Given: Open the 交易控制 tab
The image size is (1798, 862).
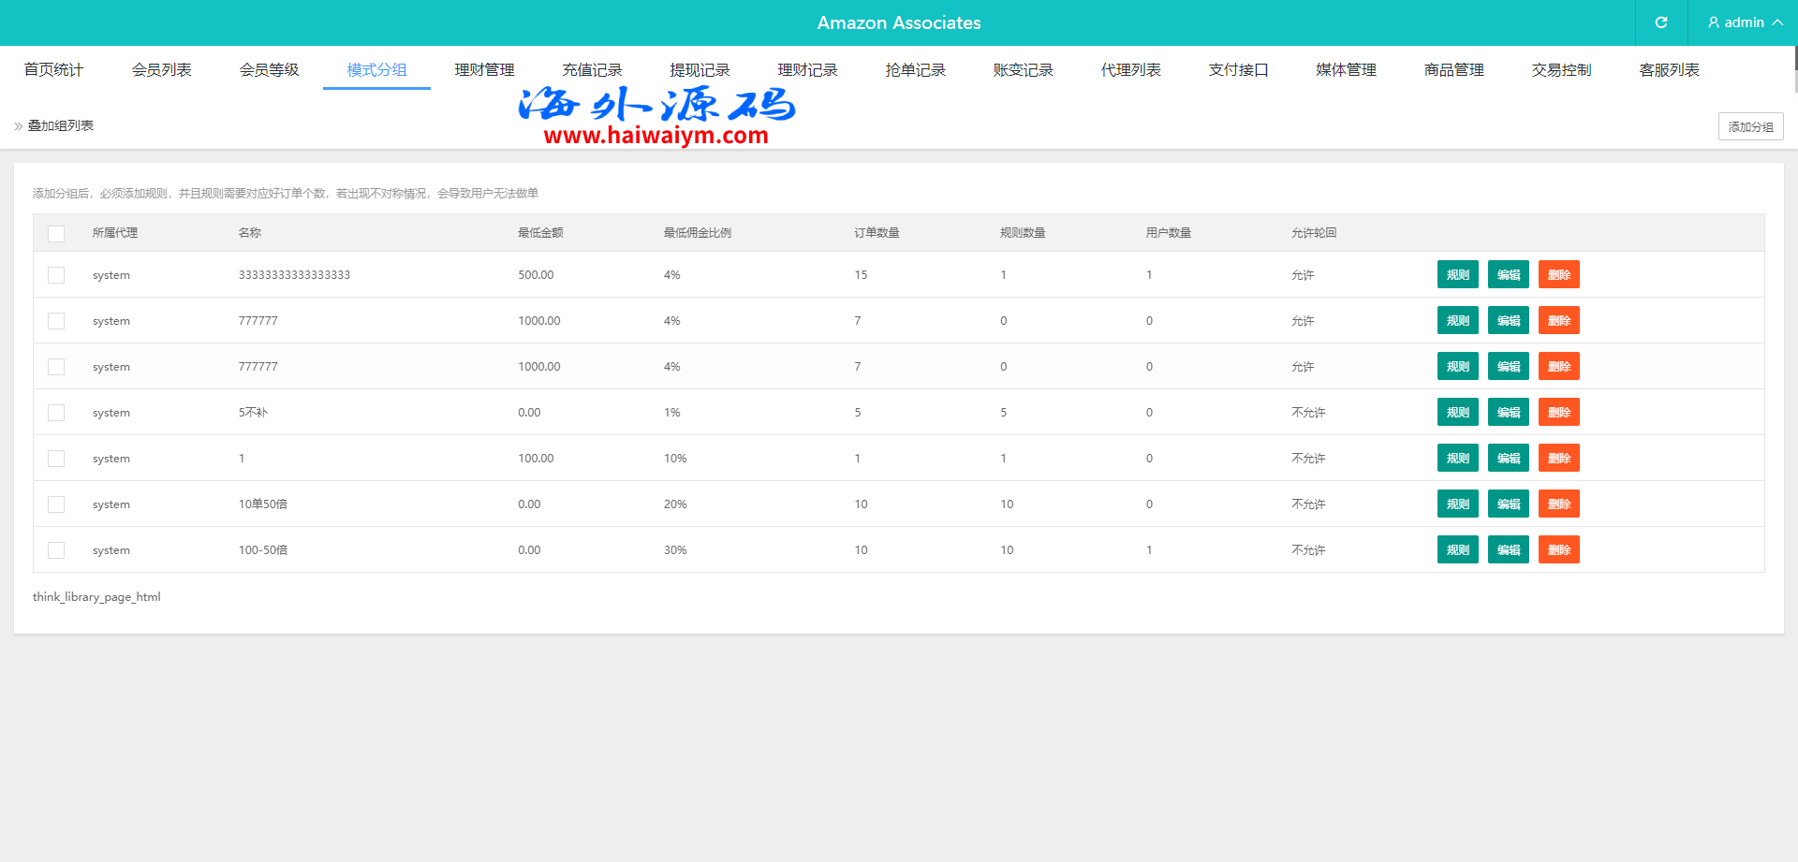Looking at the screenshot, I should tap(1561, 70).
